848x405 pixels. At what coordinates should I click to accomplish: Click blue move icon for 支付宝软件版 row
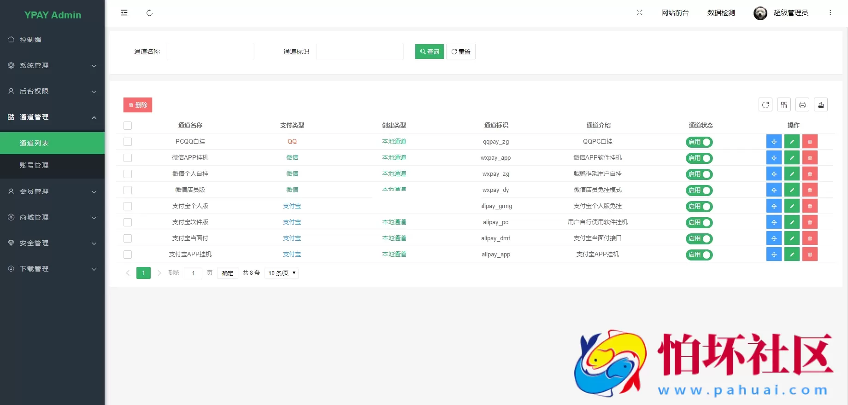pos(774,222)
